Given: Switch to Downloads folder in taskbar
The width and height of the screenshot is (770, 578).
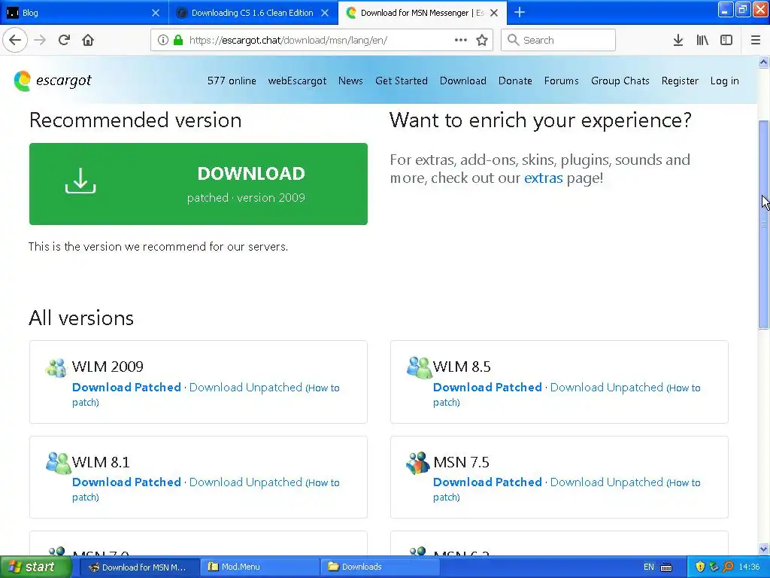Looking at the screenshot, I should (380, 567).
